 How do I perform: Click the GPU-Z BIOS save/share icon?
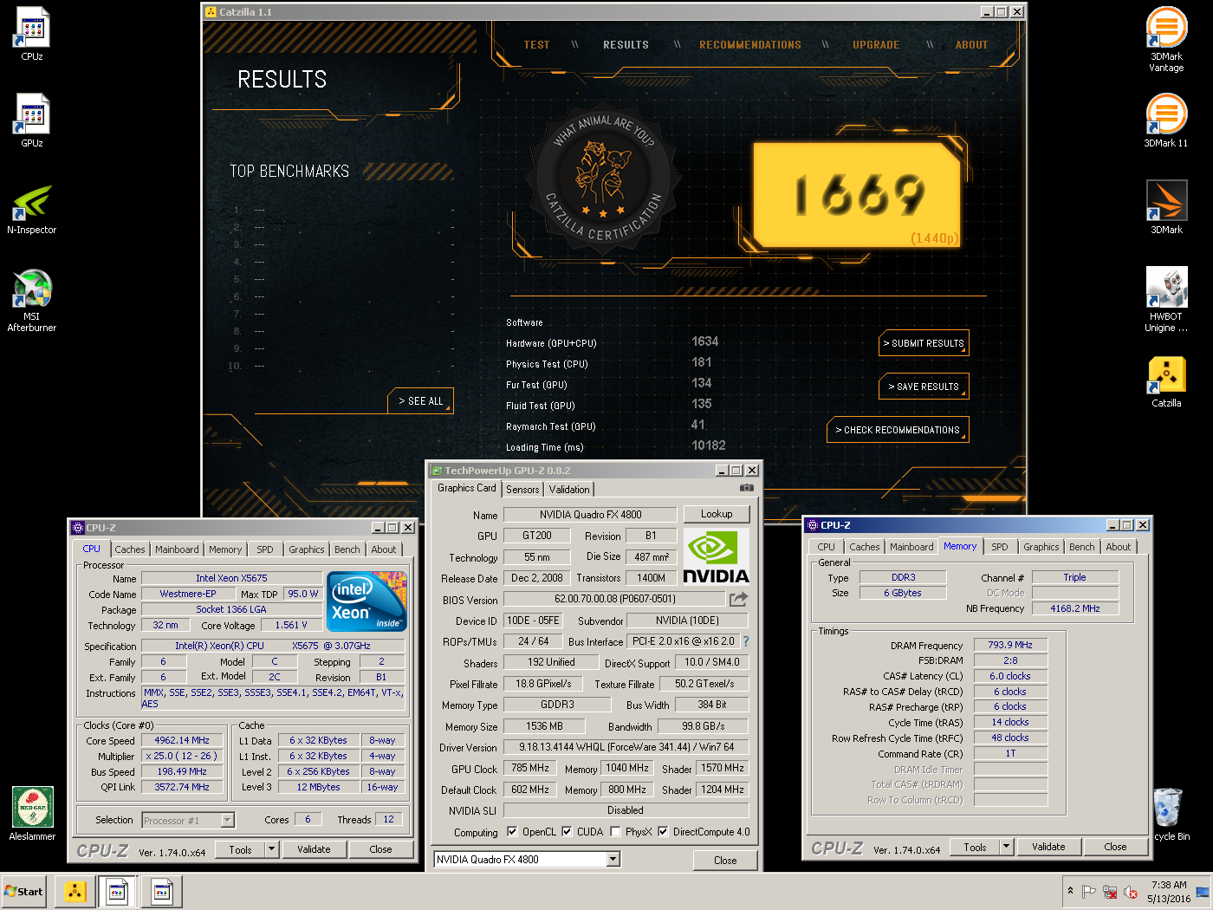738,599
